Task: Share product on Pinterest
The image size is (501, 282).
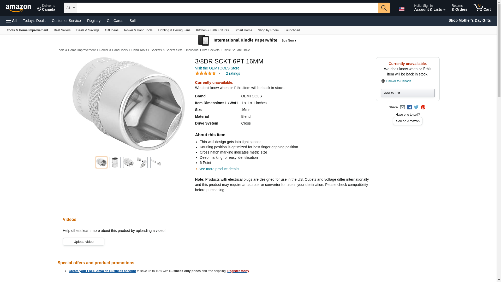Action: [423, 107]
